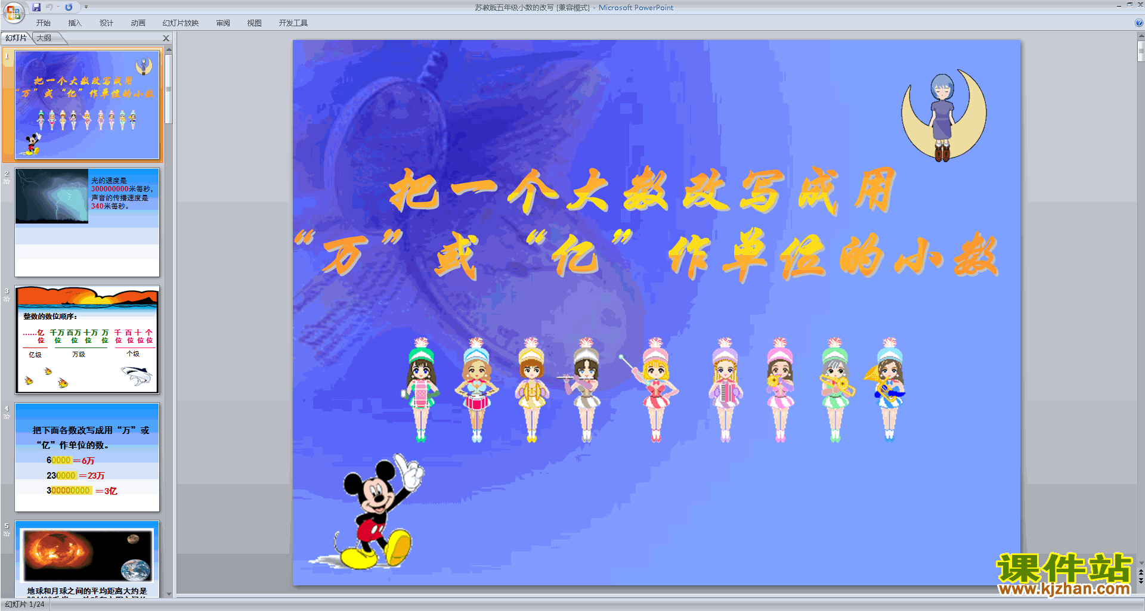Switch to the 幻灯片 pane tab
This screenshot has height=611, width=1145.
click(x=16, y=38)
